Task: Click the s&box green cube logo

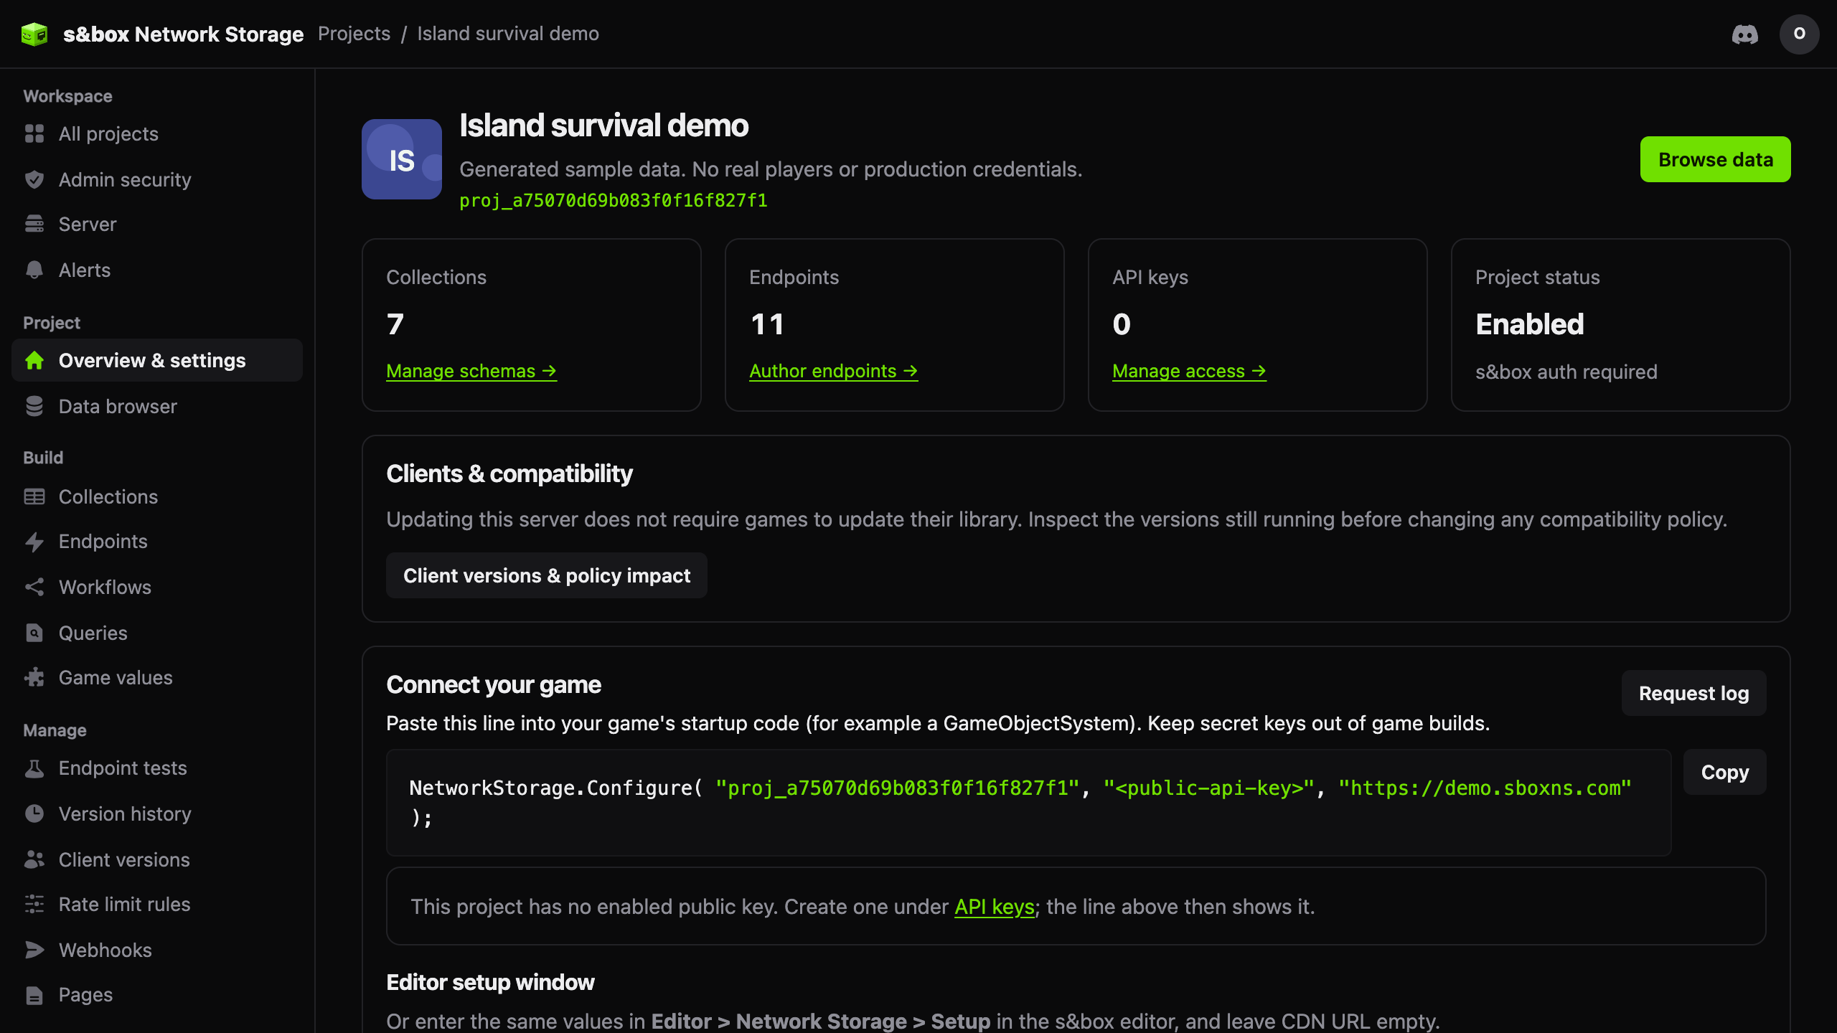Action: click(34, 34)
